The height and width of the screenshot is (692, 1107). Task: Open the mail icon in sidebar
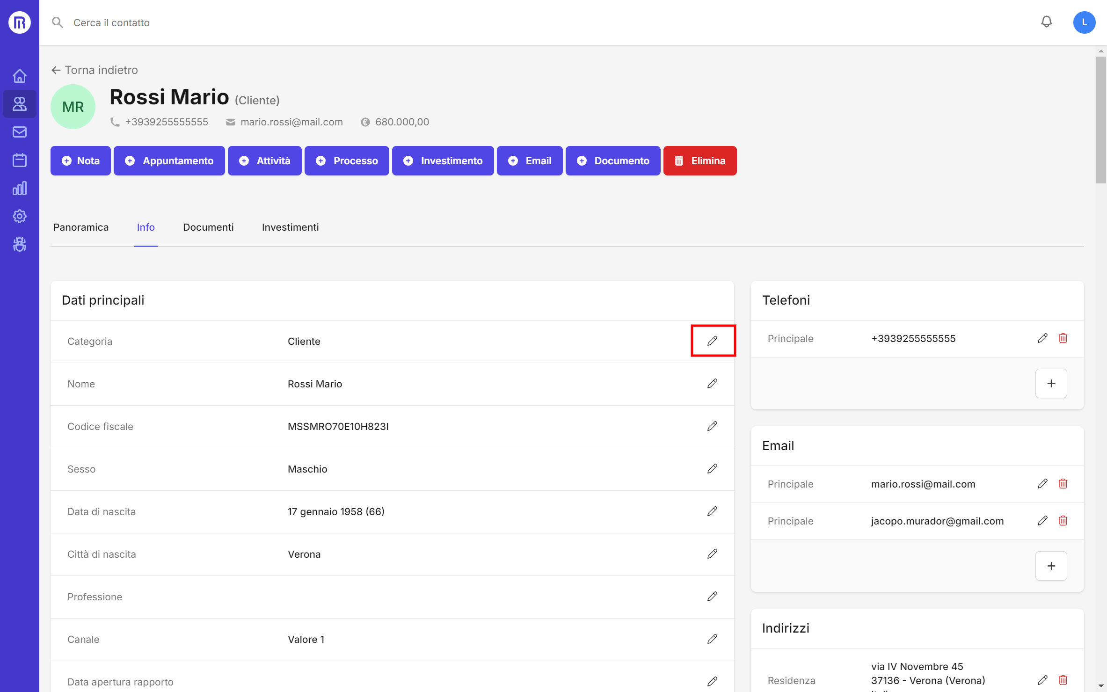coord(20,132)
